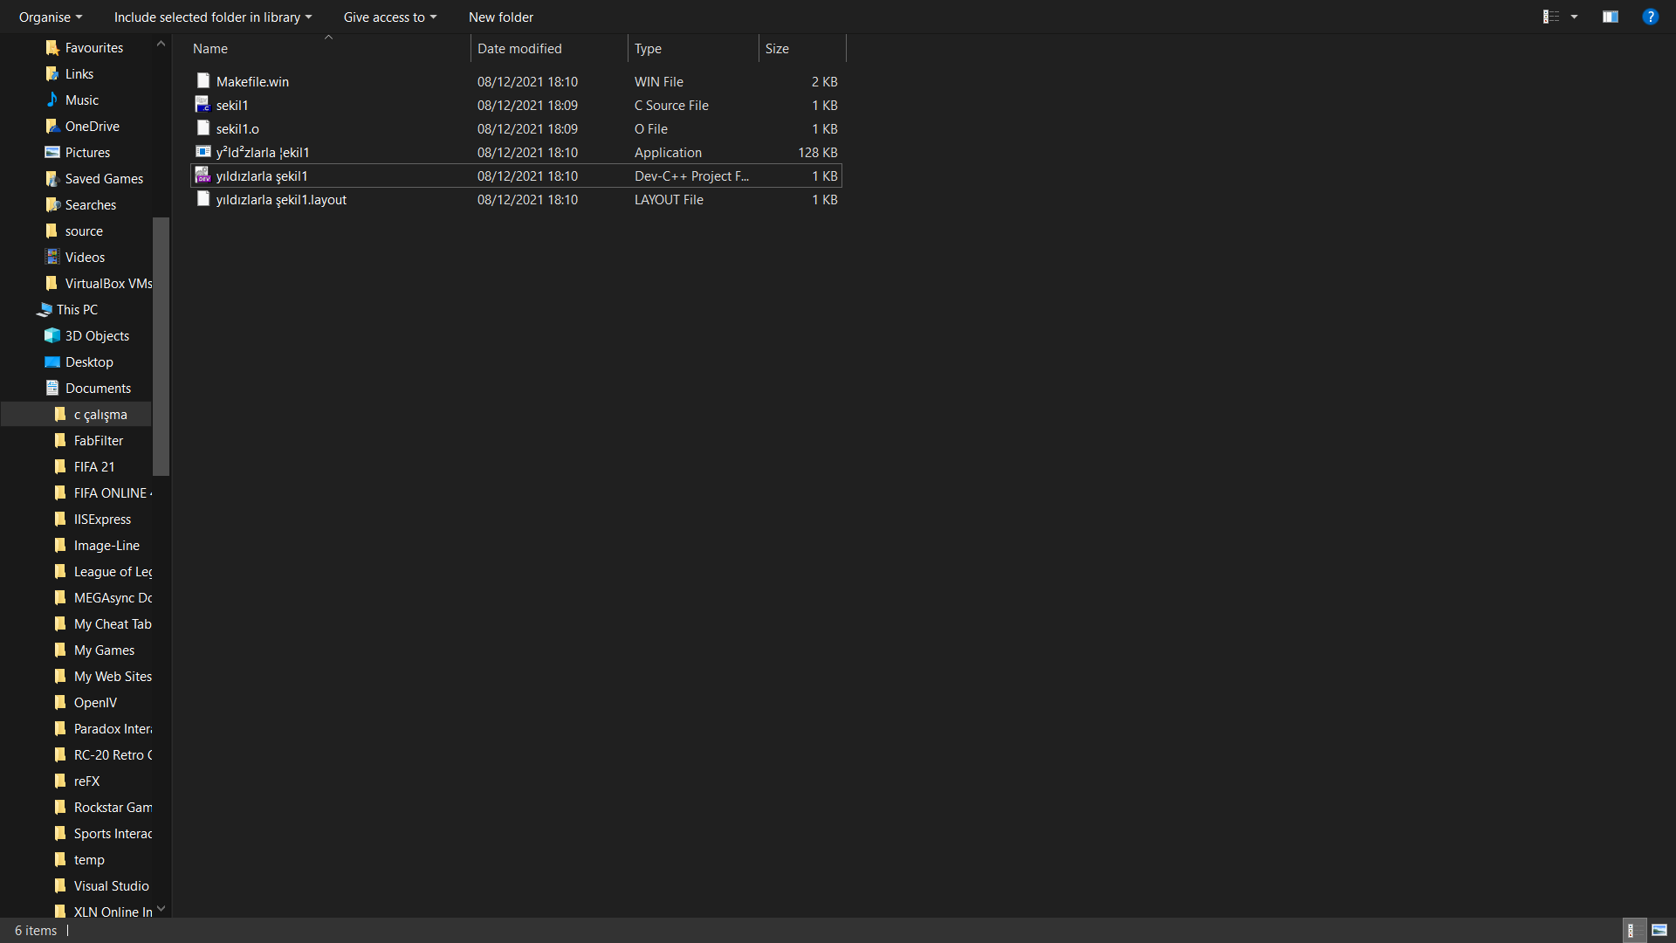Click the navigation pane scrollbar thumb
This screenshot has width=1676, height=943.
pyautogui.click(x=161, y=345)
